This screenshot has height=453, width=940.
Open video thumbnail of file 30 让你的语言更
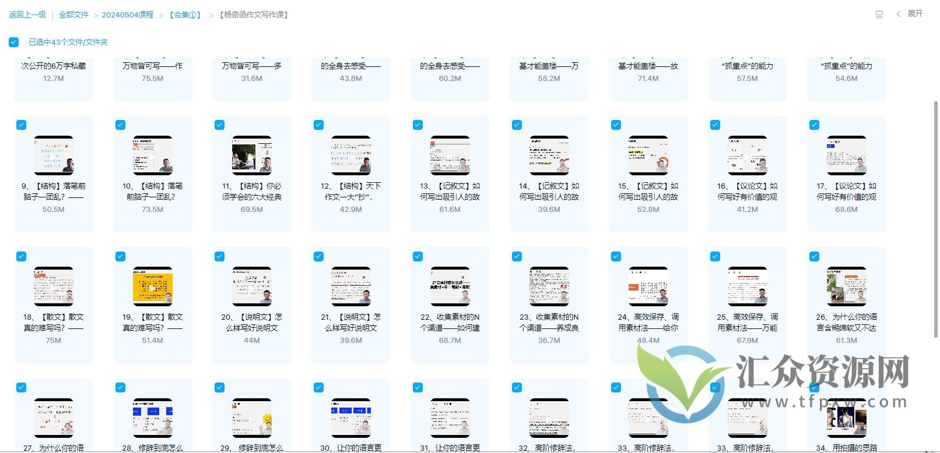(351, 418)
